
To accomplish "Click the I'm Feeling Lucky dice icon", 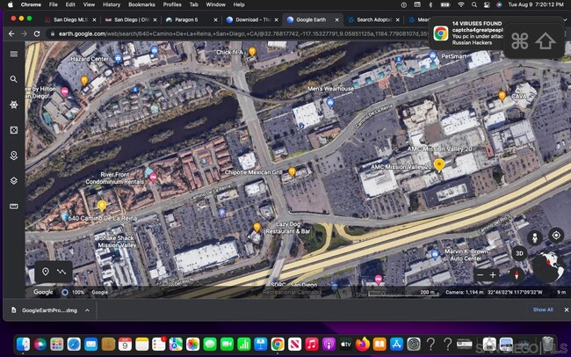I will coord(14,130).
